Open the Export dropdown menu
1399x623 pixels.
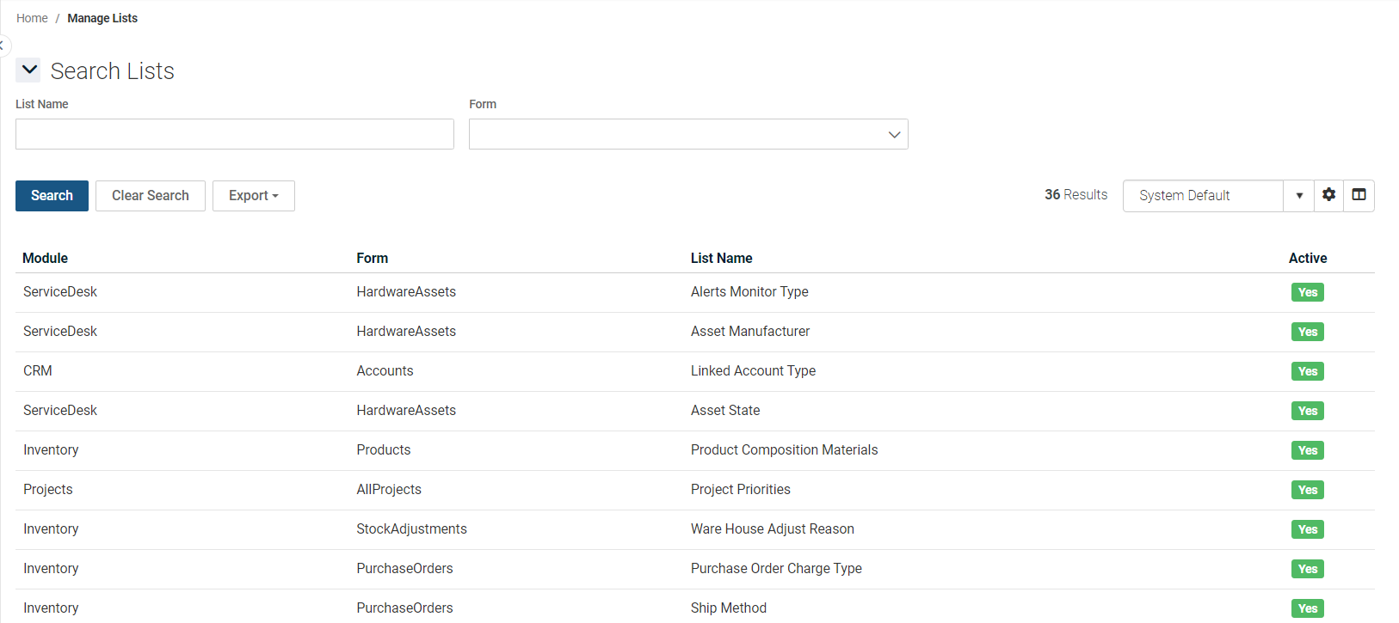253,196
